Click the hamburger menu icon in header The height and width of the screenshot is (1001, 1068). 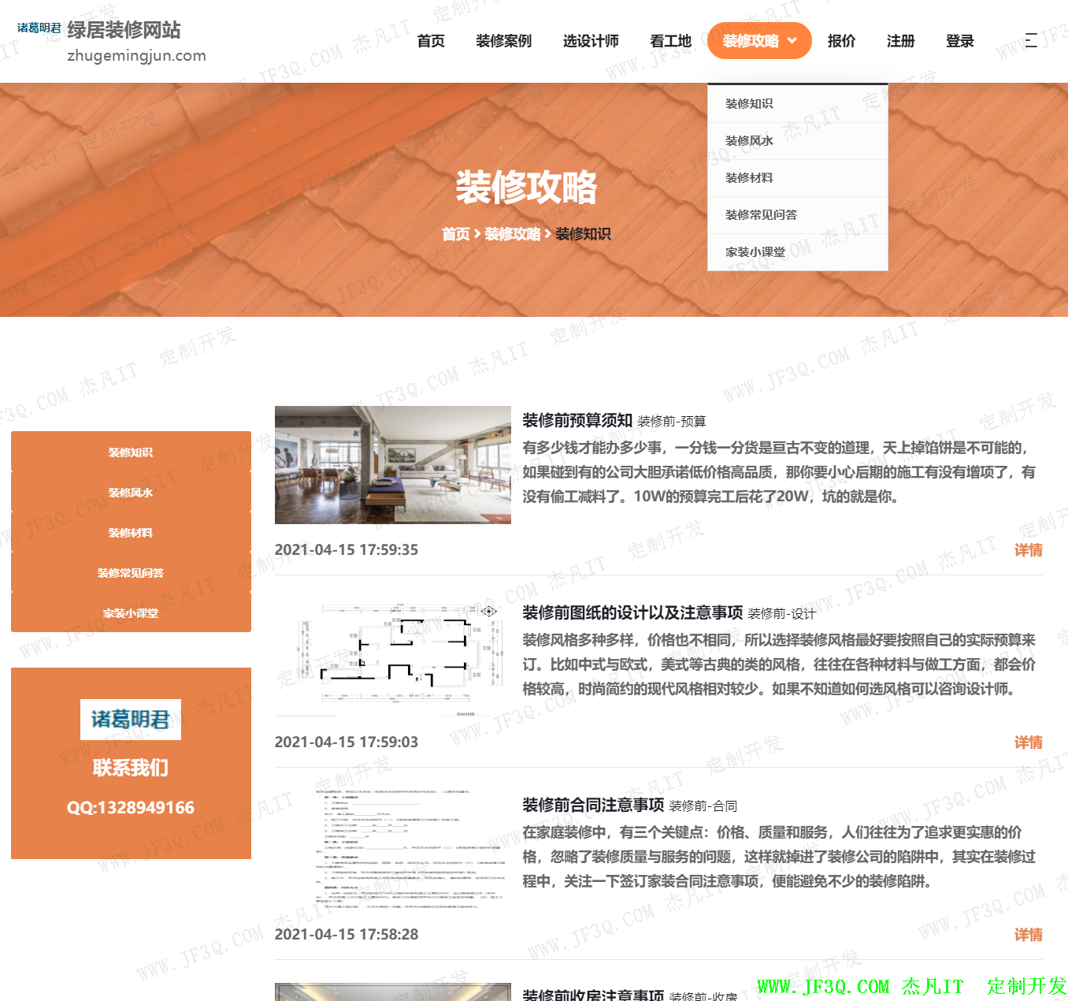pyautogui.click(x=1031, y=40)
